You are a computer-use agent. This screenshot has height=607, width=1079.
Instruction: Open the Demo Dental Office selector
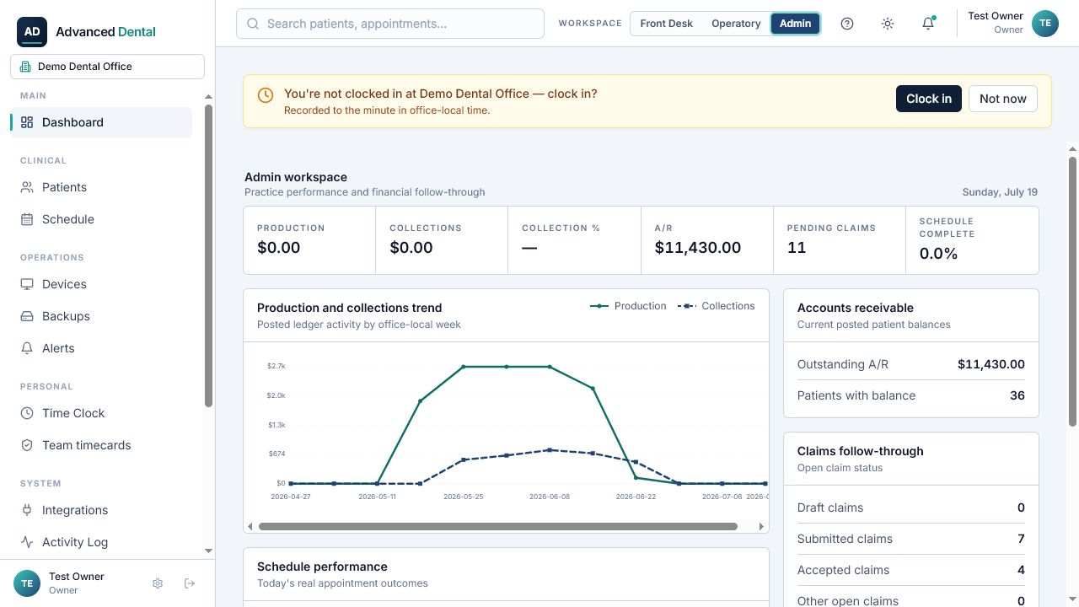[107, 67]
